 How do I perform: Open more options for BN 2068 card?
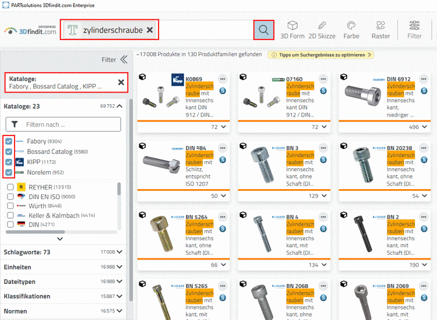pos(323,286)
